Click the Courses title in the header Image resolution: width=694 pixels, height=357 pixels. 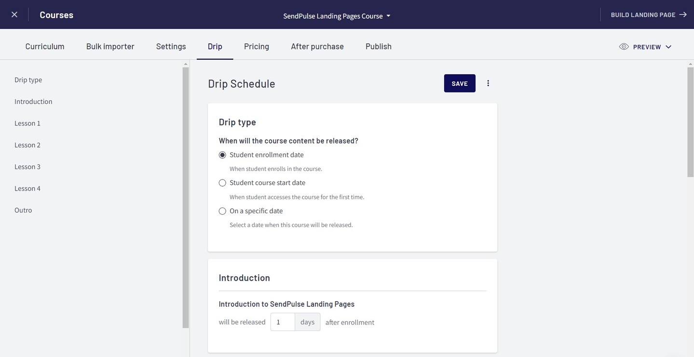(56, 15)
